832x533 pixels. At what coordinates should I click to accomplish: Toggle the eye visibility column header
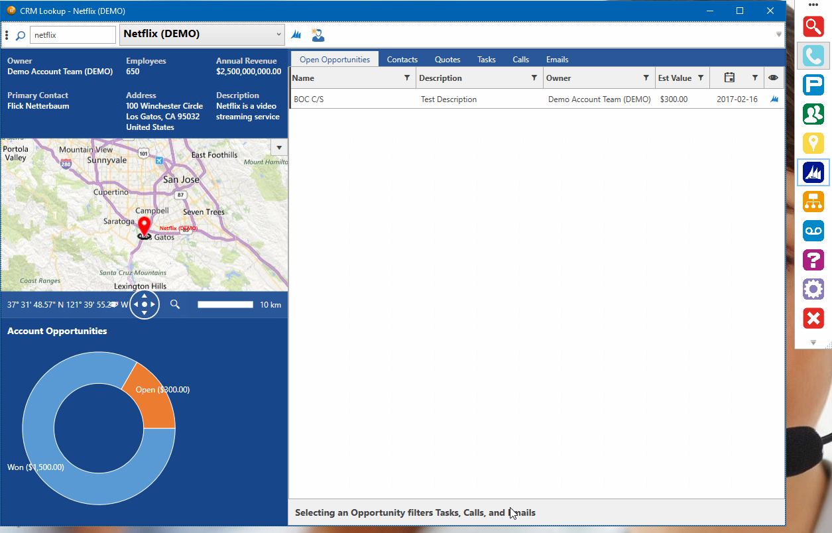773,78
